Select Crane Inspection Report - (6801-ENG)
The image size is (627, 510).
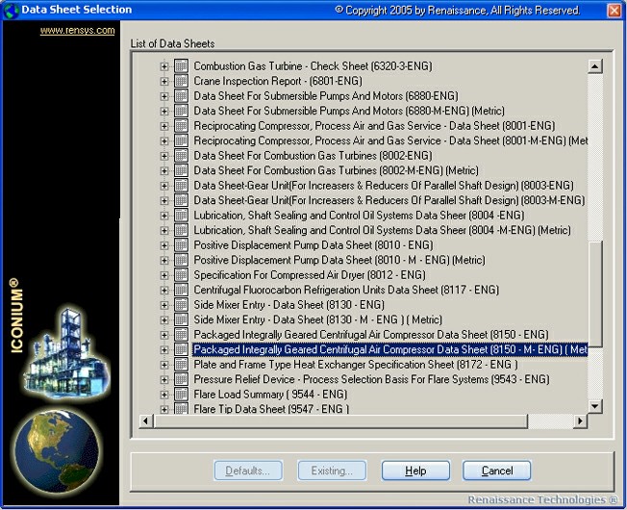pos(278,81)
